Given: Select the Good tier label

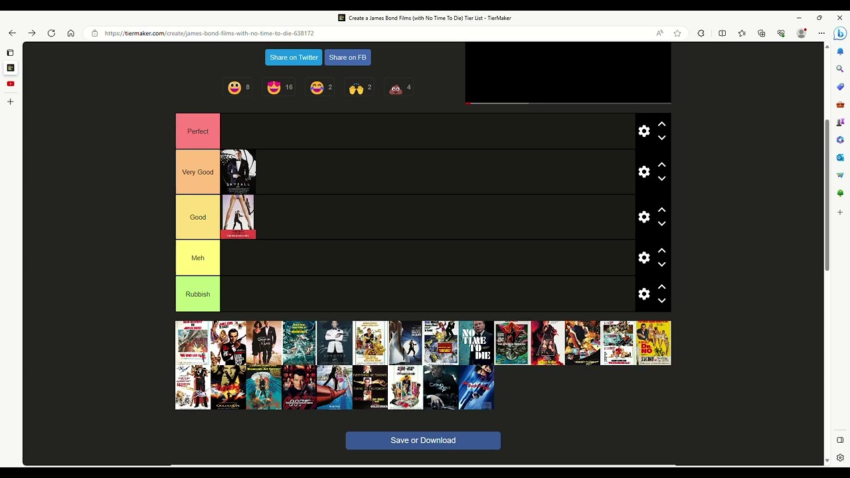Looking at the screenshot, I should pyautogui.click(x=198, y=217).
